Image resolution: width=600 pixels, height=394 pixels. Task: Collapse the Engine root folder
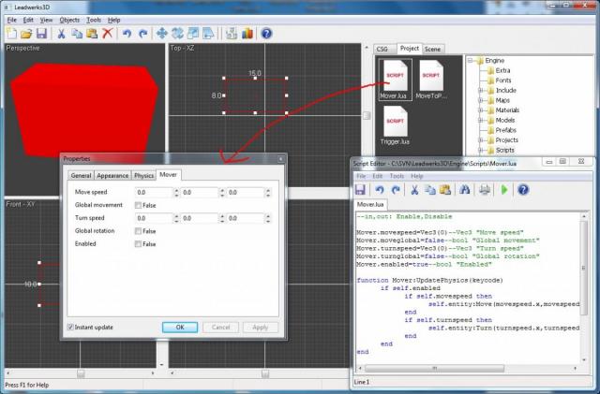click(x=472, y=59)
